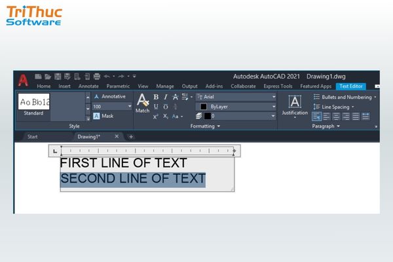This screenshot has width=393, height=262.
Task: Apply Superscript formatting
Action: [156, 117]
